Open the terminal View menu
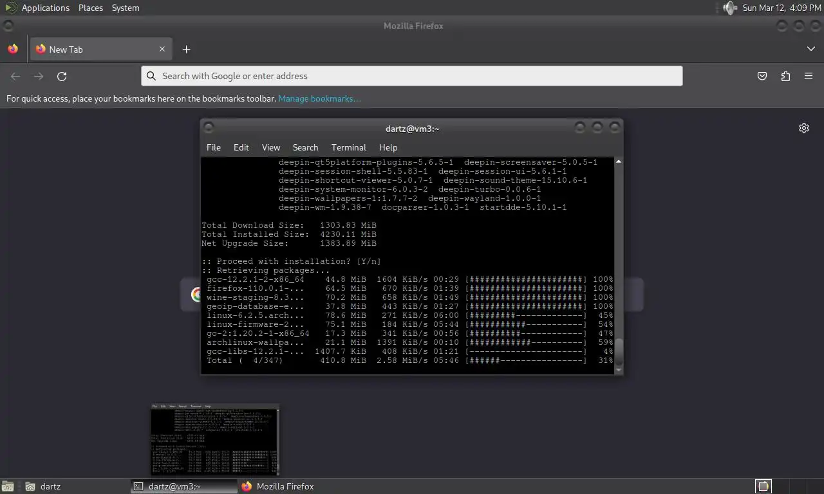This screenshot has width=824, height=494. click(271, 147)
